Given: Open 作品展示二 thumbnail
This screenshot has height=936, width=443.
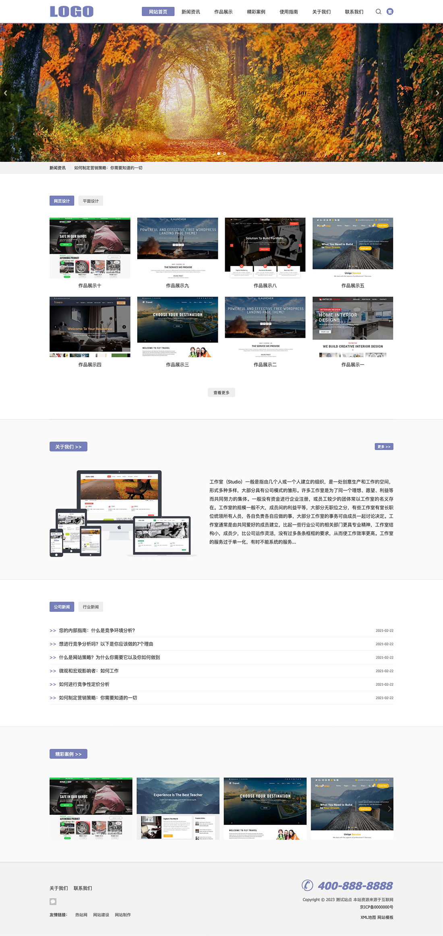Looking at the screenshot, I should 265,327.
